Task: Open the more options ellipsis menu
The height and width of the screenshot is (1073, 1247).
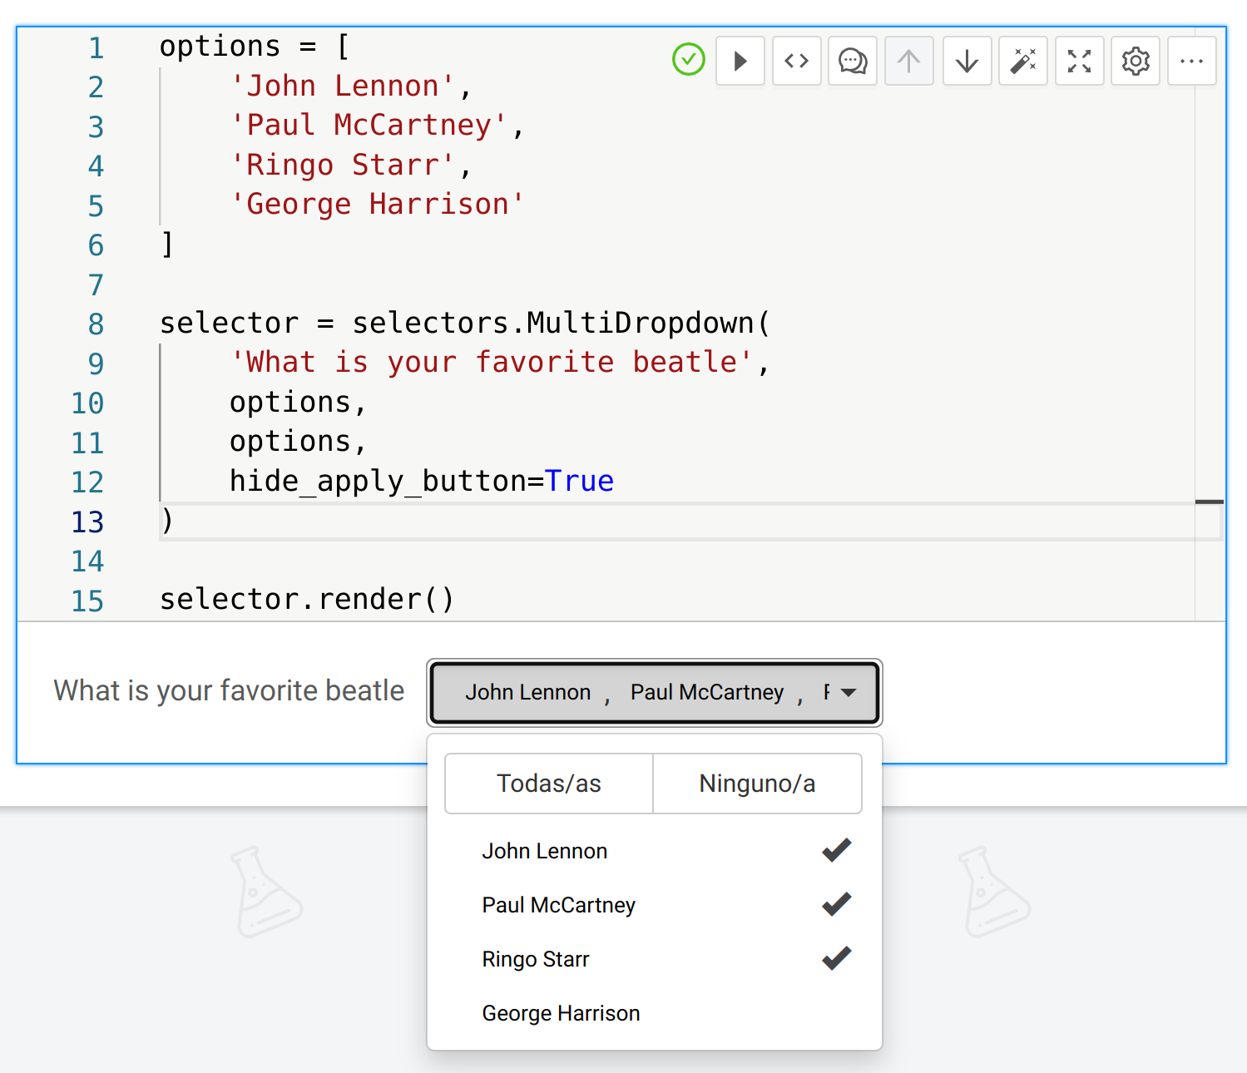Action: 1191,61
